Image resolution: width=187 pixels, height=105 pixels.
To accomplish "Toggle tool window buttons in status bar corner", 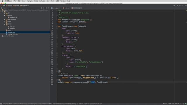I will (1, 104).
